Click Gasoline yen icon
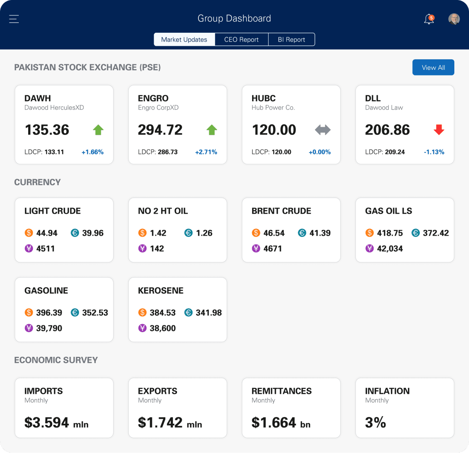 [29, 328]
